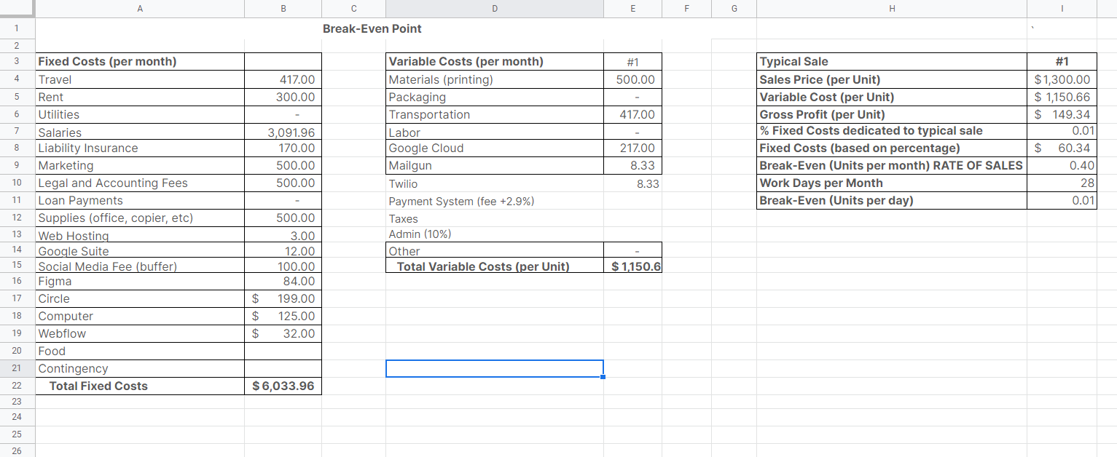Click the Payment System (fee +2.9%) cell
Viewport: 1117px width, 457px height.
[x=494, y=200]
